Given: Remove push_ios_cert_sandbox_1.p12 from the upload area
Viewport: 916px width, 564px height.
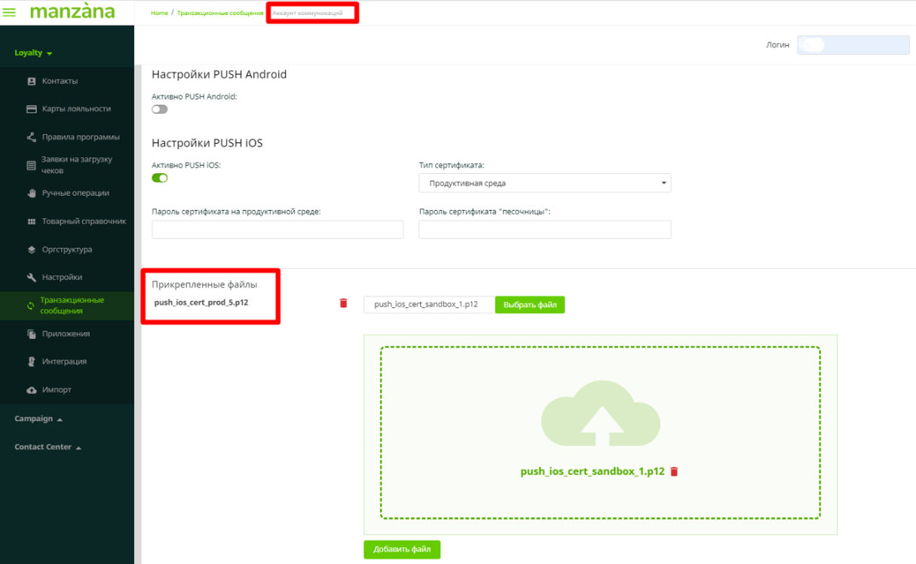Looking at the screenshot, I should (675, 471).
